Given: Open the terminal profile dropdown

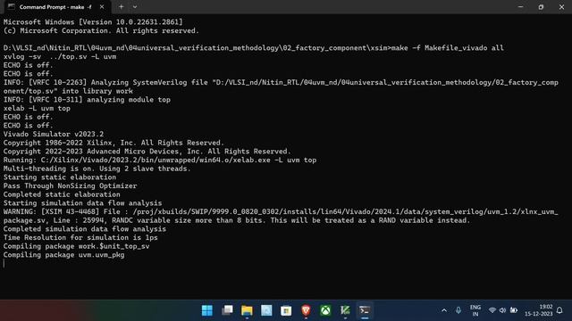Looking at the screenshot, I should 135,7.
